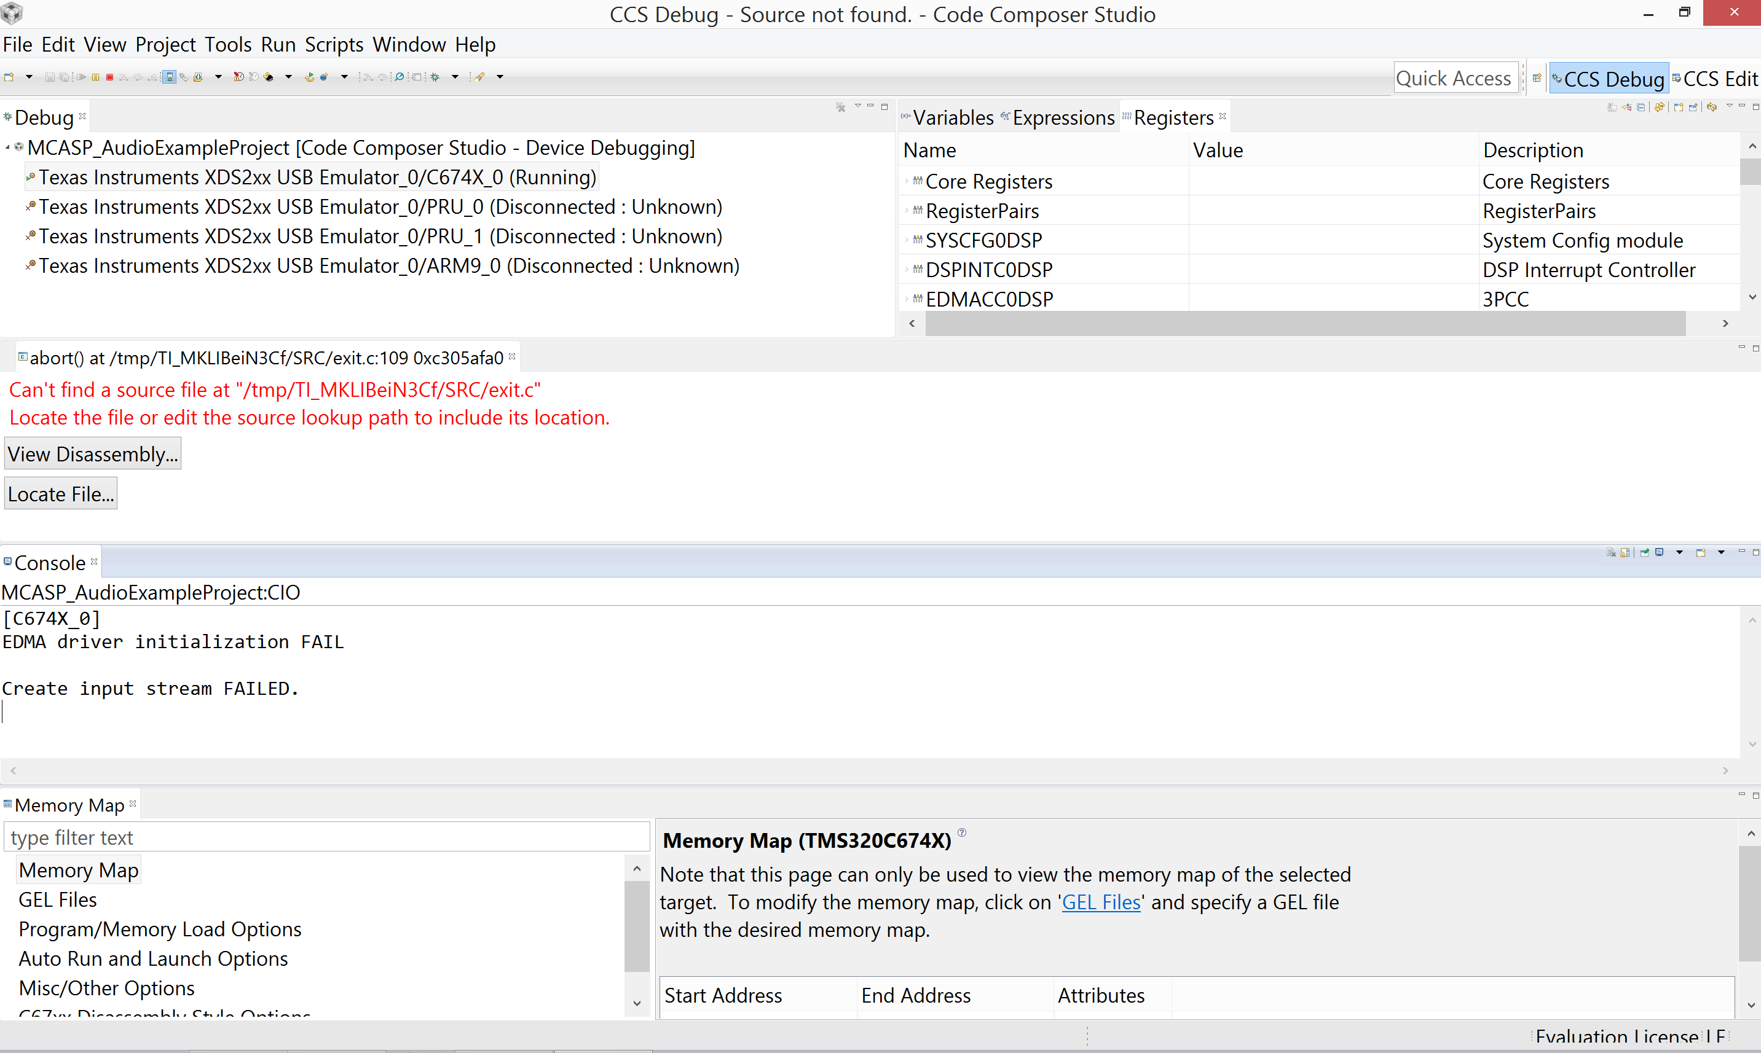Click the Memory Map options list scrollbar
Image resolution: width=1761 pixels, height=1053 pixels.
click(637, 925)
